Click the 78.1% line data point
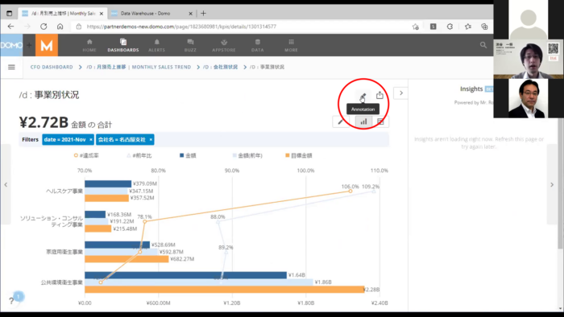 pyautogui.click(x=145, y=221)
